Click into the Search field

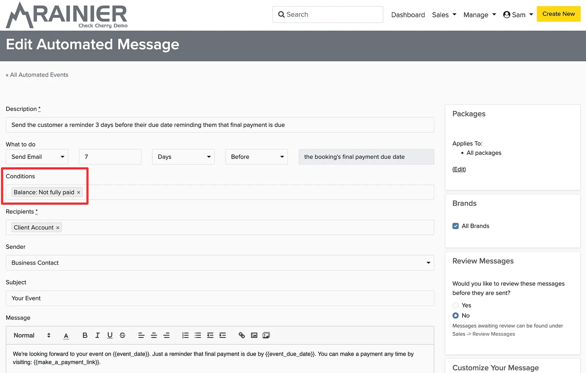[x=328, y=15]
